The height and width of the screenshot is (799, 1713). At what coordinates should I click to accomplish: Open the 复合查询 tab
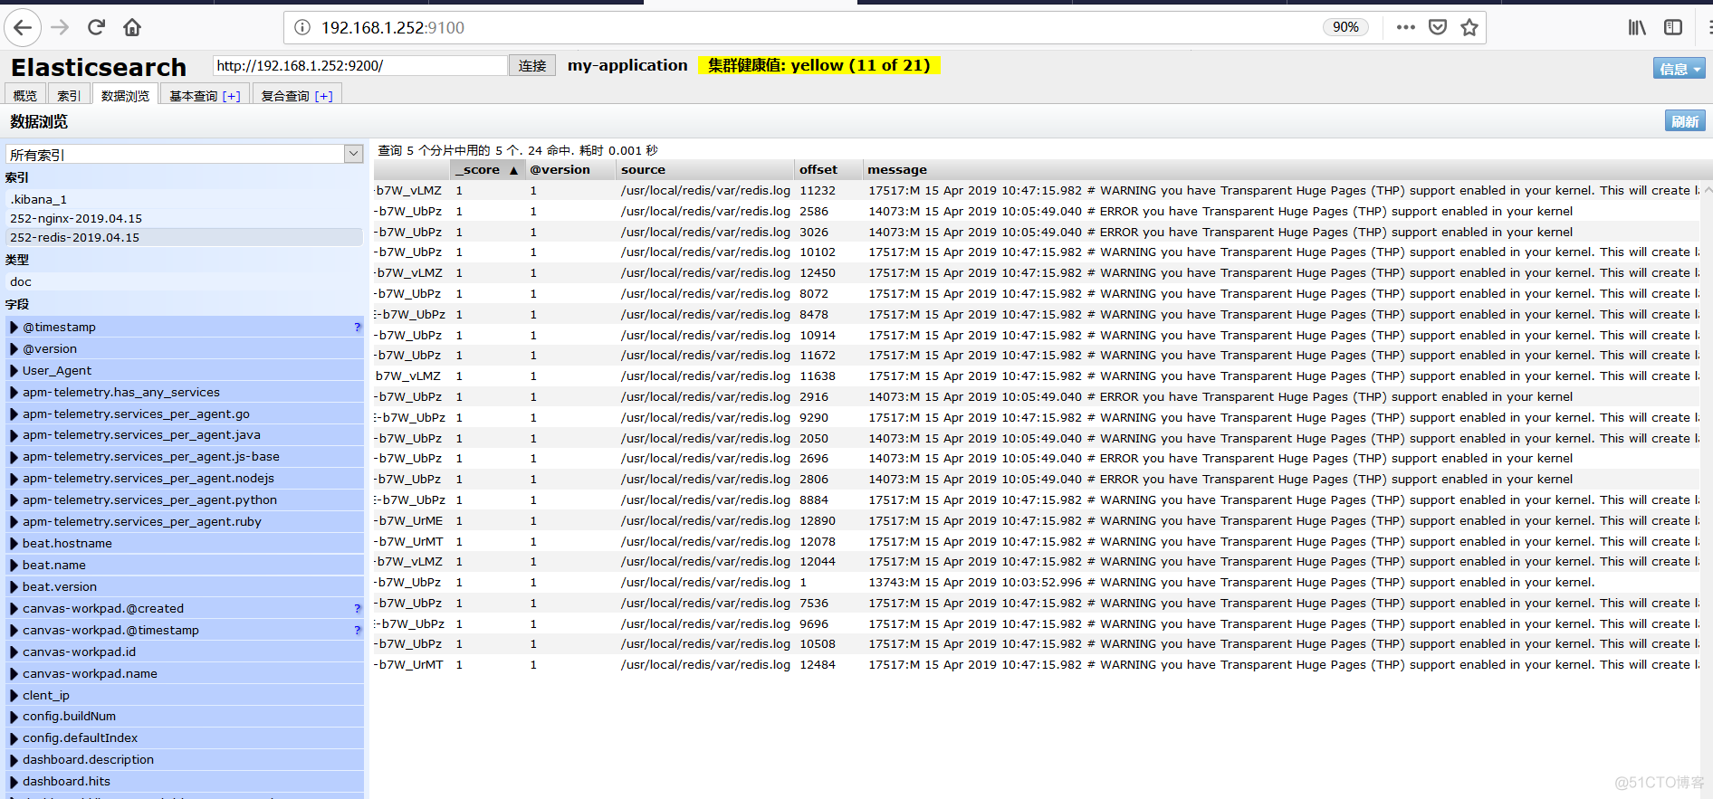point(285,96)
